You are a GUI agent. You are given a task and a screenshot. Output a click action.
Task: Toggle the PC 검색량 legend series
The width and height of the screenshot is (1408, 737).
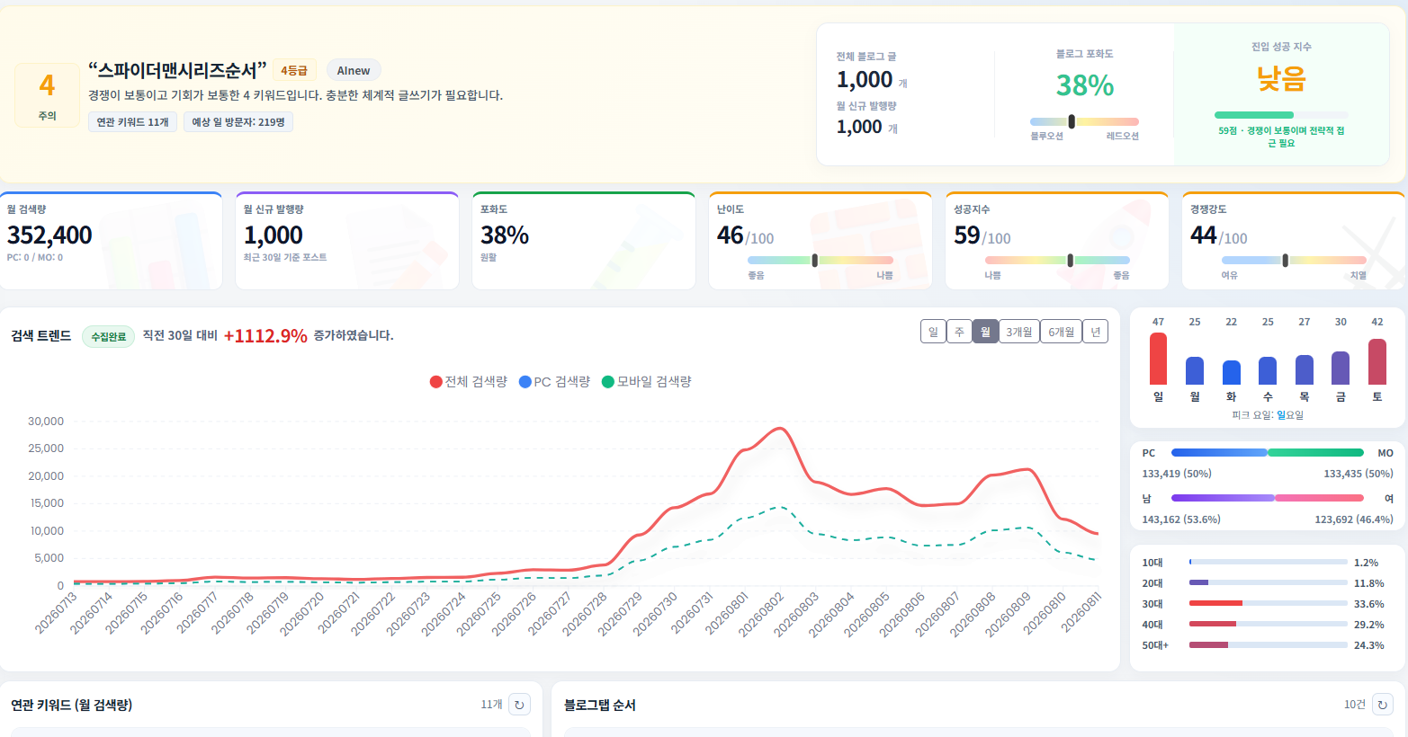pyautogui.click(x=555, y=382)
